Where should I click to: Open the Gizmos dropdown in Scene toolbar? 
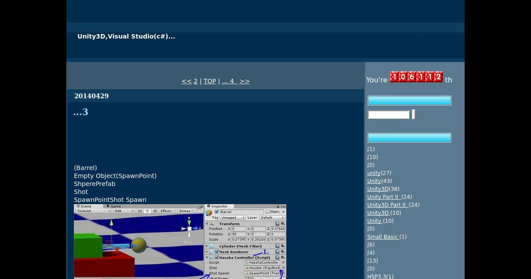[185, 211]
